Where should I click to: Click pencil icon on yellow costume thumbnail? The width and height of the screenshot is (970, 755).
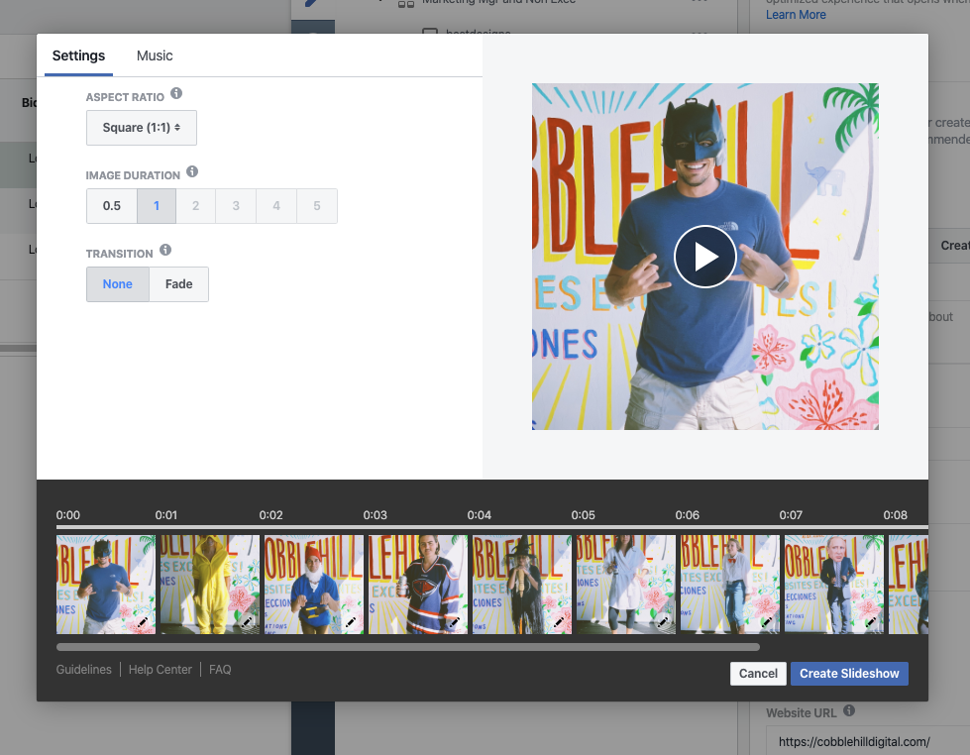(247, 621)
